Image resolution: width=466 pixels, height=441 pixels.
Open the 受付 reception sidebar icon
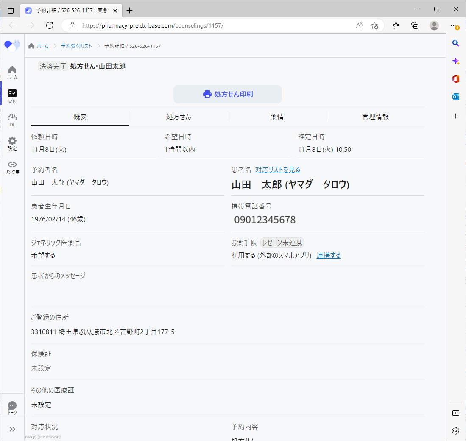click(x=12, y=96)
